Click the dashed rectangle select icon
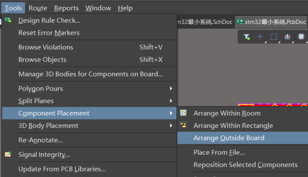Viewport: 308px width, 177px height. 274,36
